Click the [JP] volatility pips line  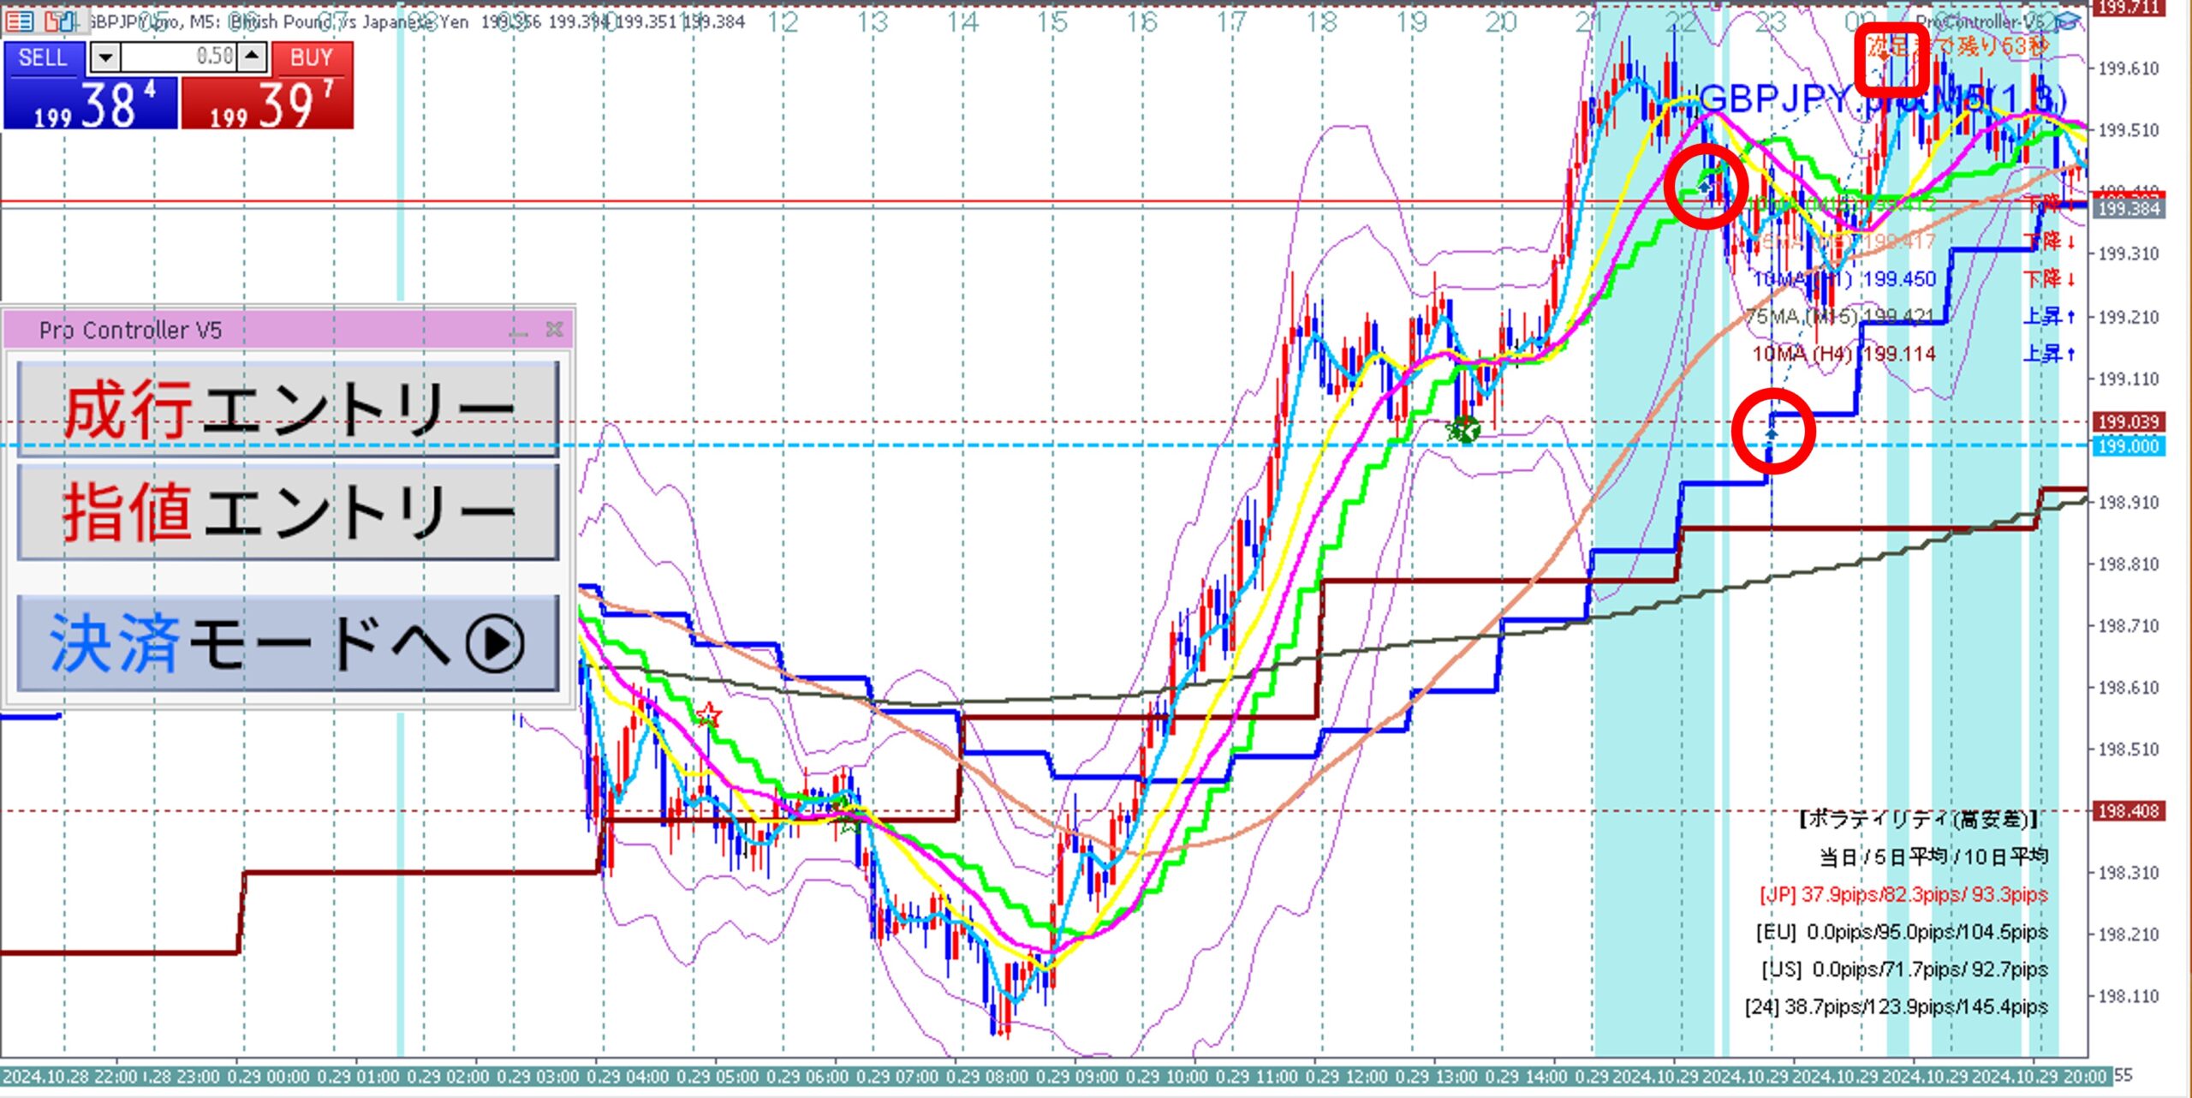1903,894
